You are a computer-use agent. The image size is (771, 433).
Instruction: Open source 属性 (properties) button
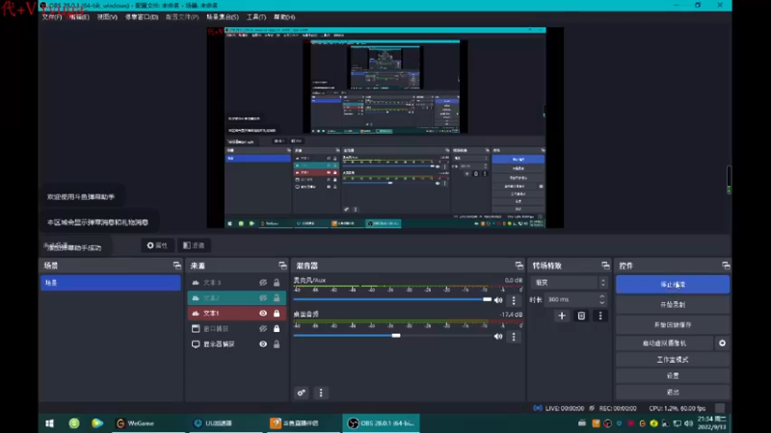(157, 245)
